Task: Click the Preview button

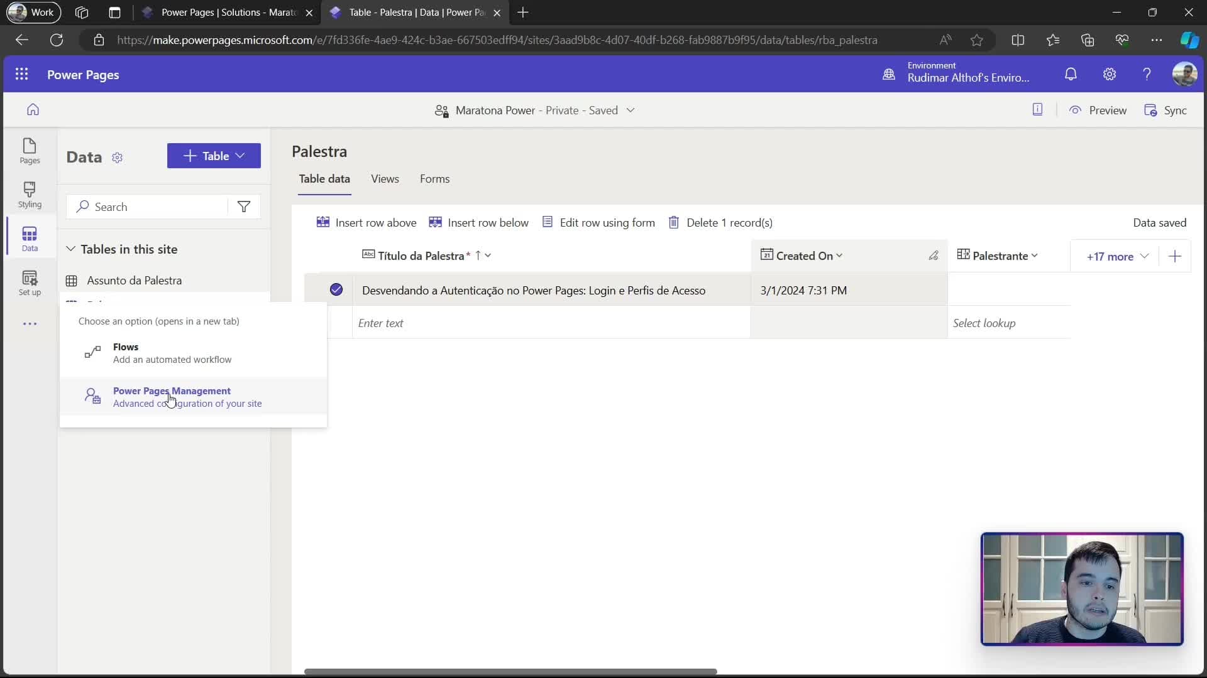Action: point(1098,110)
